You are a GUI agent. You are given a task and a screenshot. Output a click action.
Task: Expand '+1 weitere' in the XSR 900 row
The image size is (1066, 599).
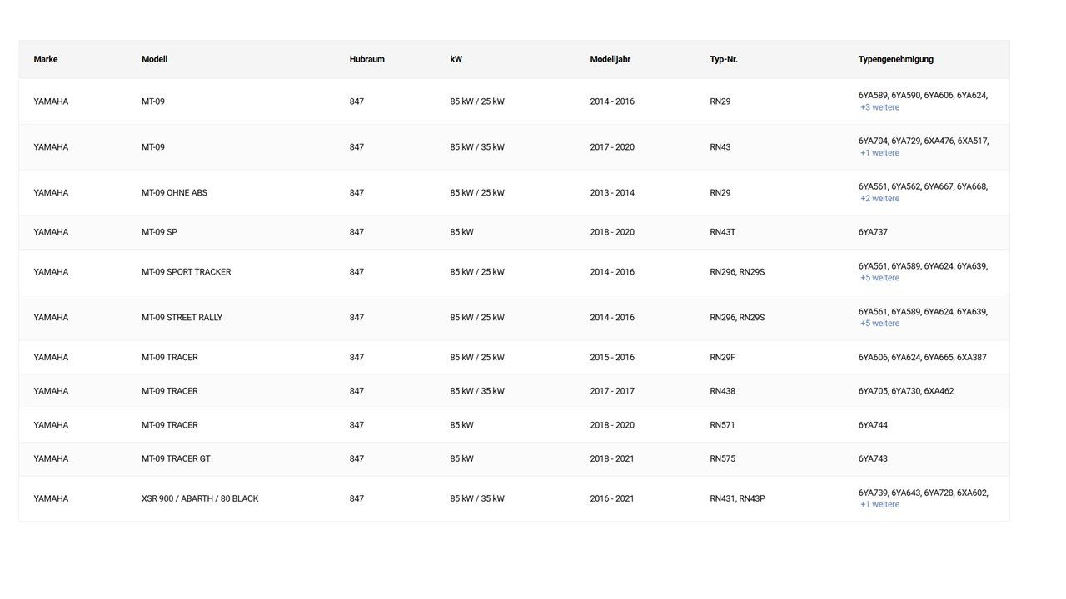(879, 504)
